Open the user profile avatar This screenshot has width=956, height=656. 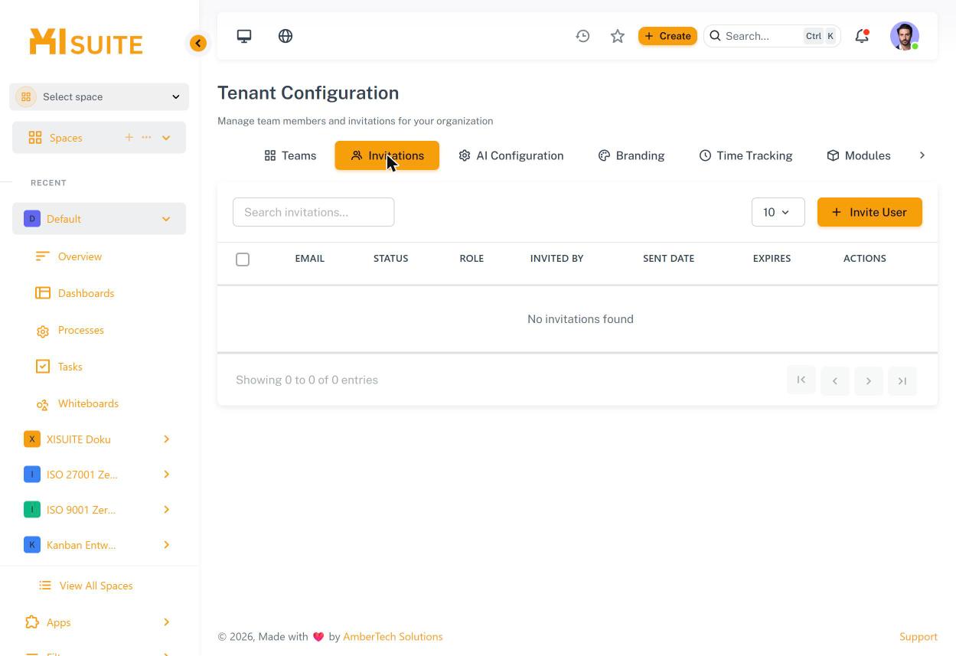click(905, 36)
